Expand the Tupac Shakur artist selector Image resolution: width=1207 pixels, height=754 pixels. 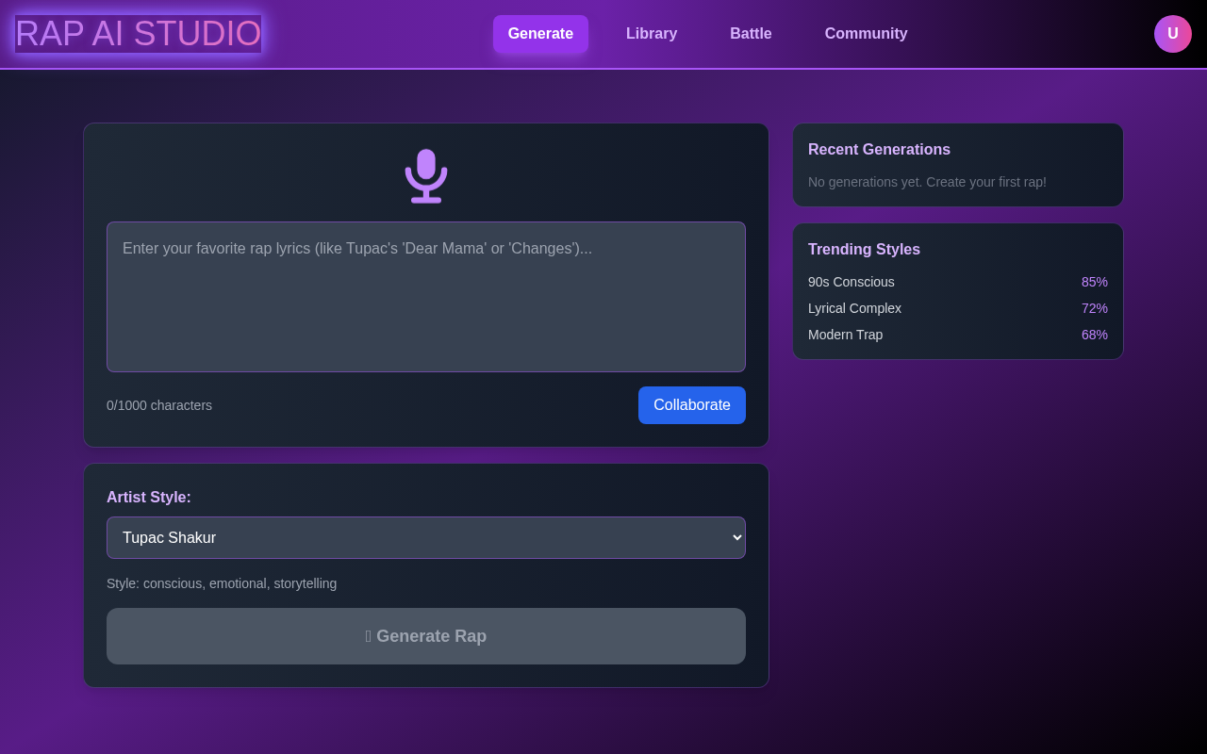[x=426, y=537]
